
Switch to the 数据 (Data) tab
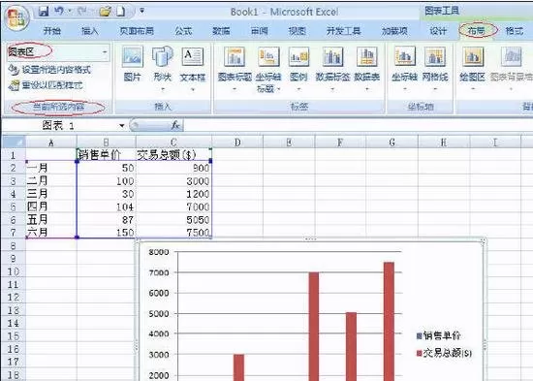coord(221,31)
